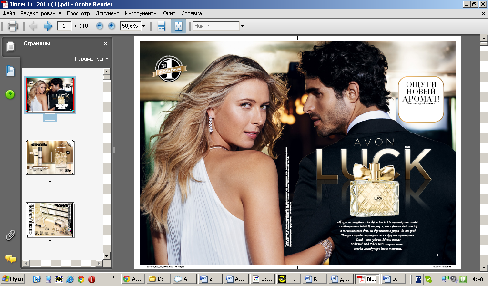488x286 pixels.
Task: Open the Просмотр menu
Action: 78,13
